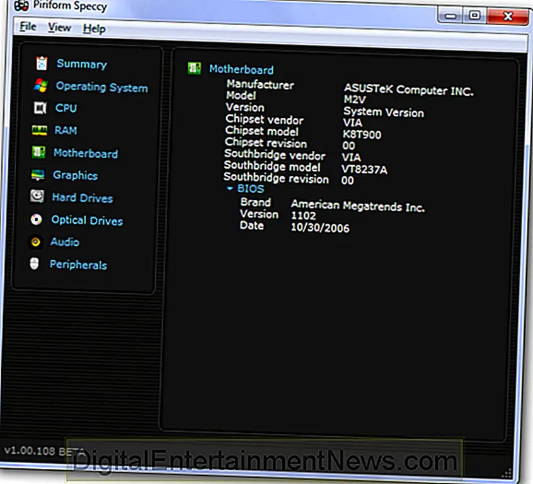Click the window resize grip corner
533x484 pixels.
click(507, 473)
